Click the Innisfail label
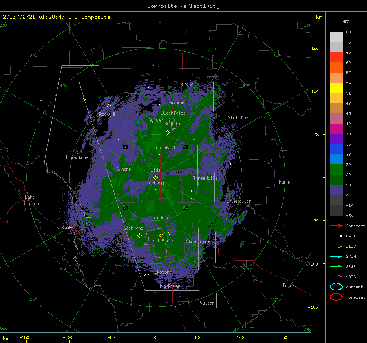Screen dimensions: 367x343 [164, 148]
